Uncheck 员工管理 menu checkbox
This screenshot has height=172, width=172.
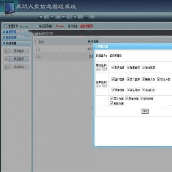[128, 79]
